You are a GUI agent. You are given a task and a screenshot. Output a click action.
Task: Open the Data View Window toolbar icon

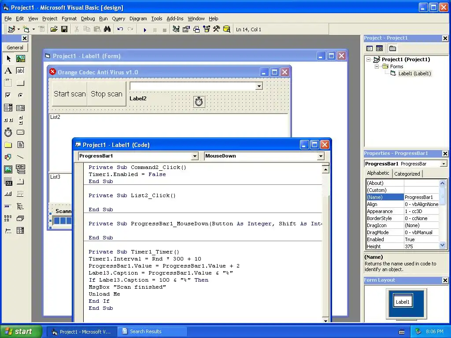227,29
